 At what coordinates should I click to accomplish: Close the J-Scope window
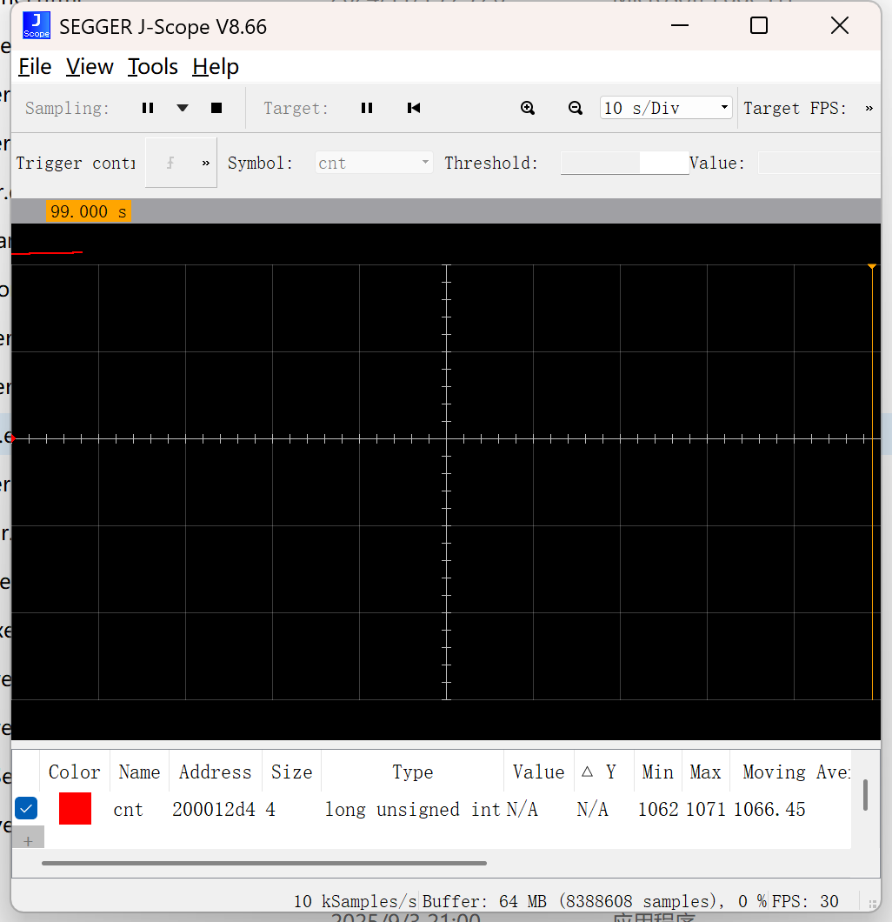click(840, 26)
